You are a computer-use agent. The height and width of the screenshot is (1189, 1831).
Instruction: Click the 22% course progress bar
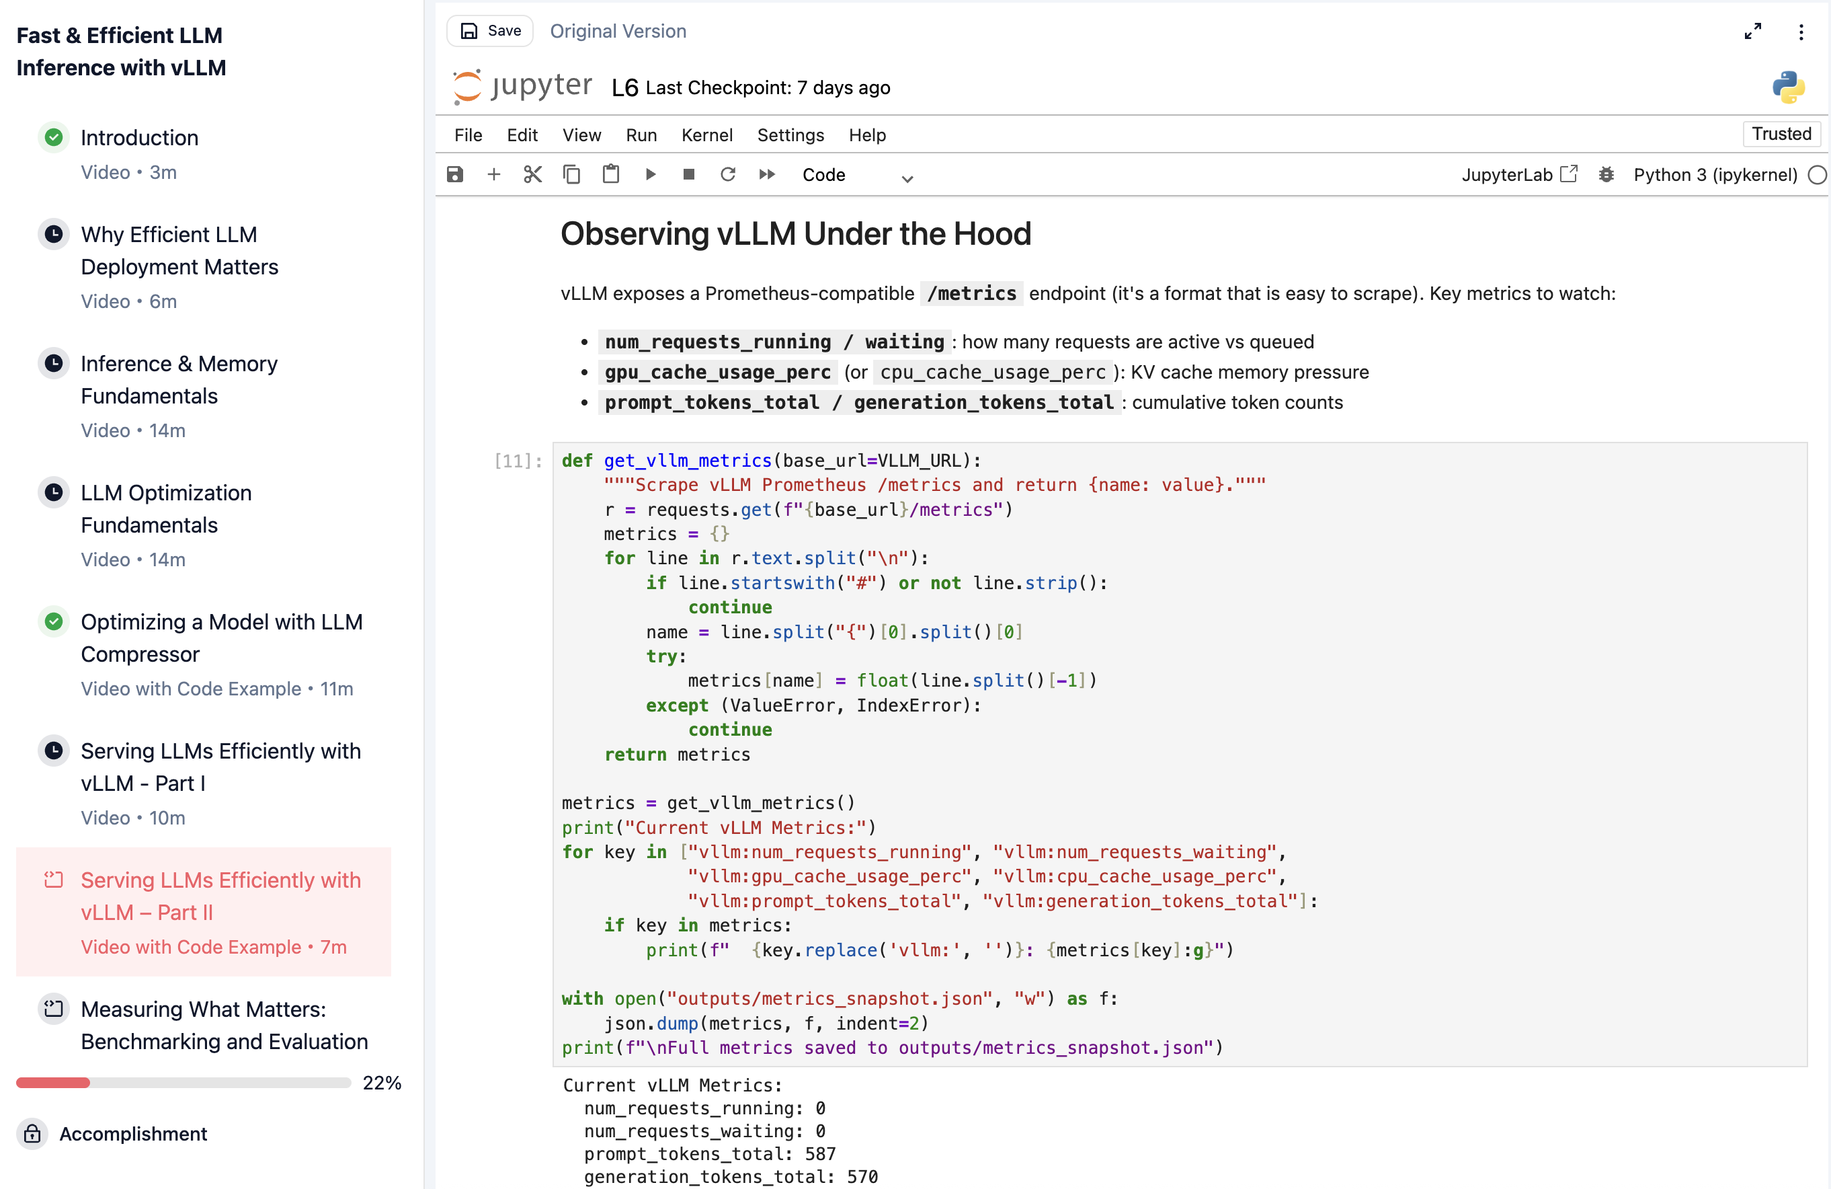(x=183, y=1083)
